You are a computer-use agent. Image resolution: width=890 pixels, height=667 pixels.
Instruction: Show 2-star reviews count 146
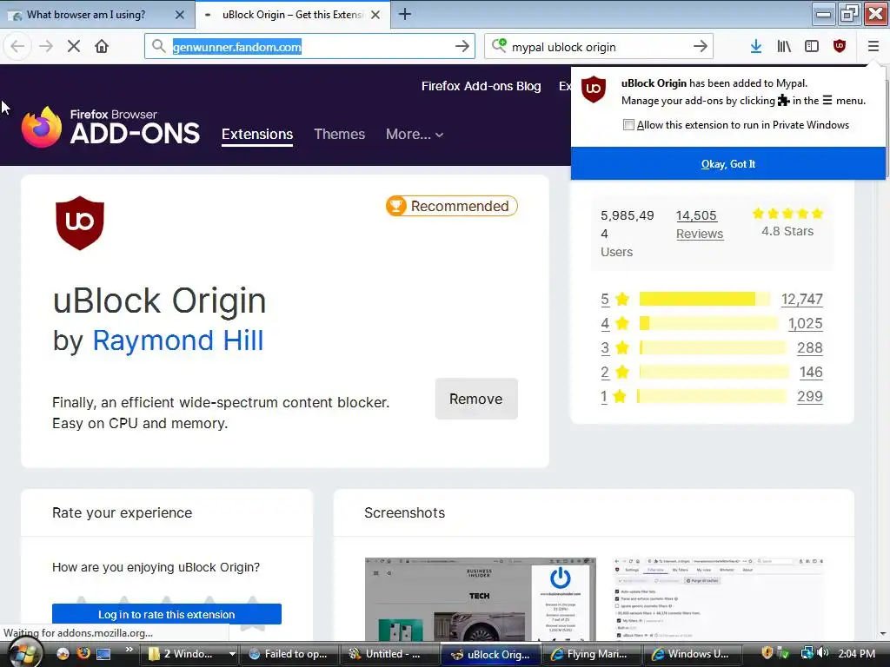point(811,372)
